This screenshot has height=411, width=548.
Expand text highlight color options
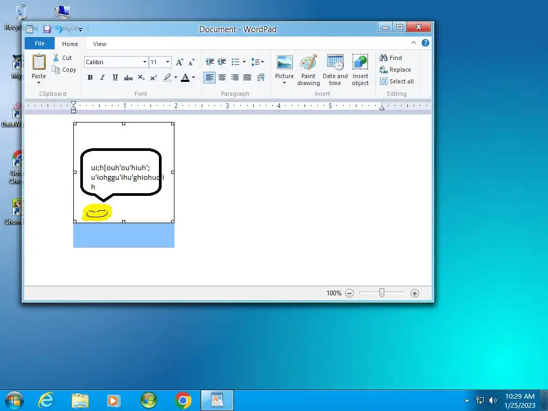[176, 78]
